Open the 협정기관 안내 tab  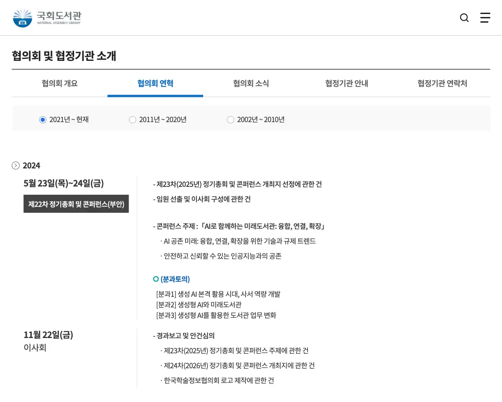pos(346,83)
